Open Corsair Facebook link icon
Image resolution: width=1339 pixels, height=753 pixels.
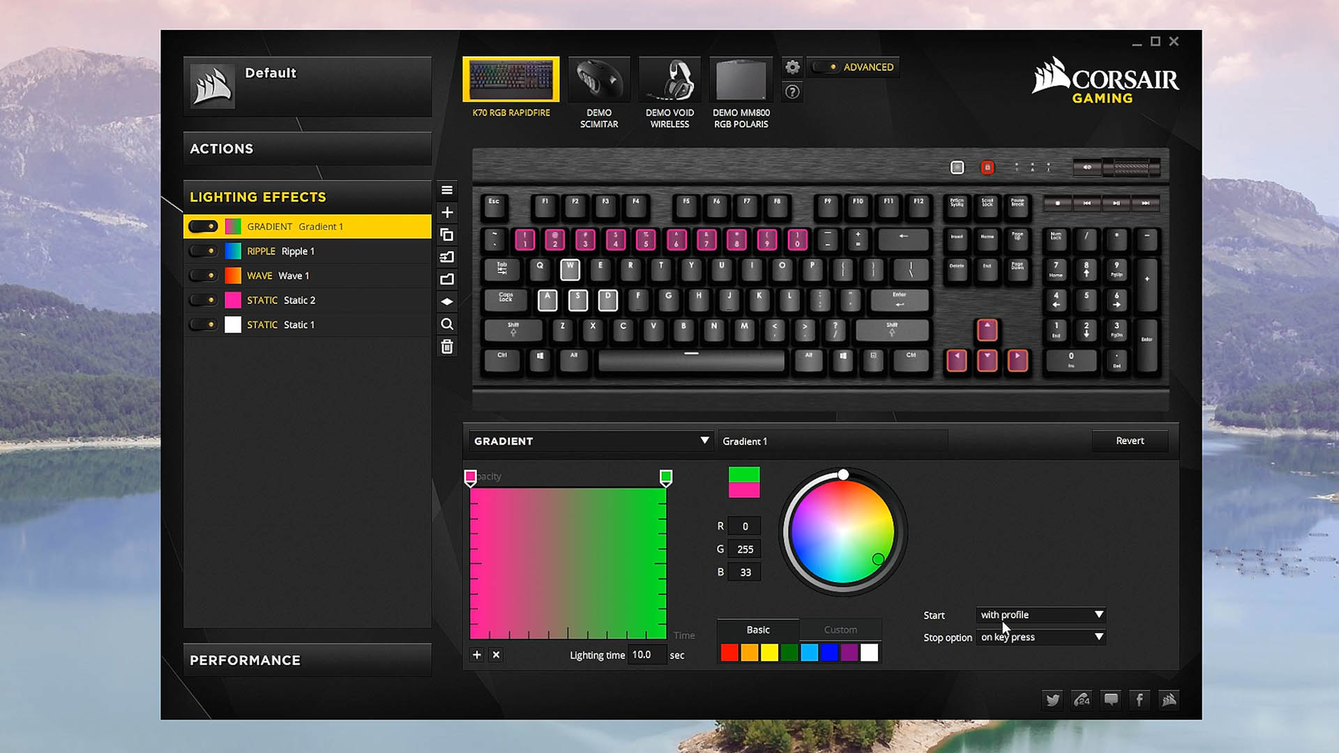tap(1140, 699)
